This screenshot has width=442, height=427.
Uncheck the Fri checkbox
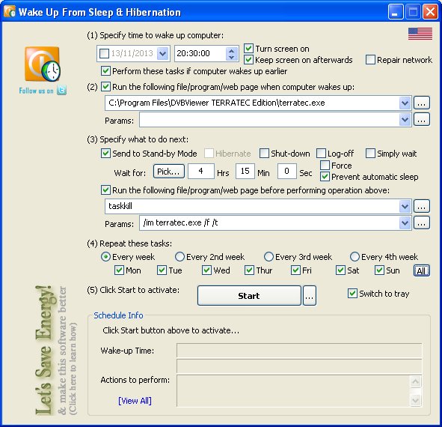click(x=295, y=270)
